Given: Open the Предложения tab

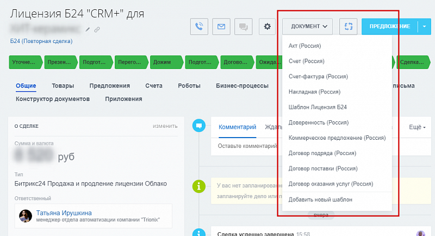Looking at the screenshot, I should (110, 86).
